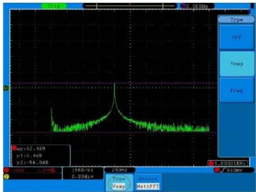
Task: Click the y1:6.4dB cursor reading
Action: click(29, 156)
